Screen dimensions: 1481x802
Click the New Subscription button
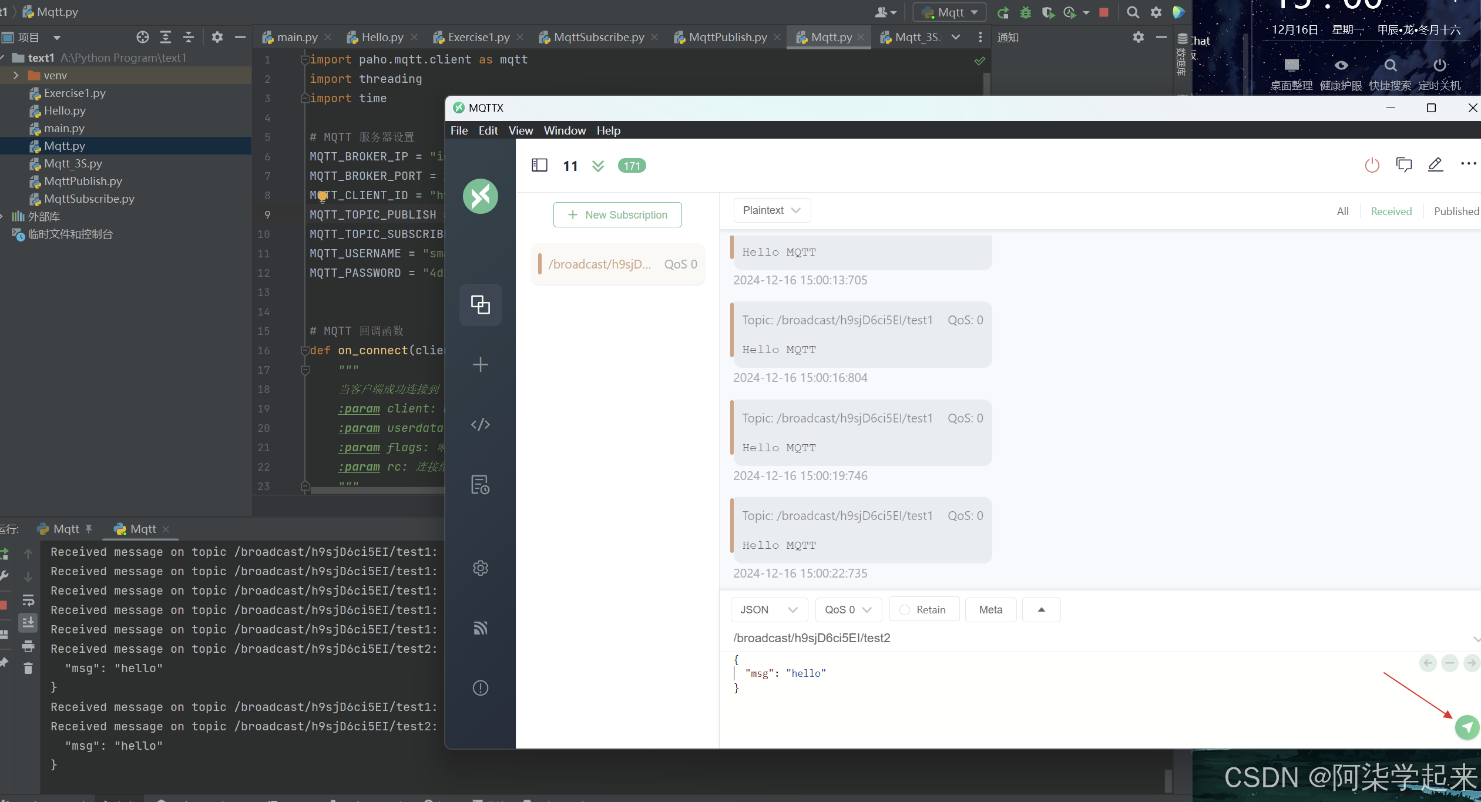pos(617,215)
